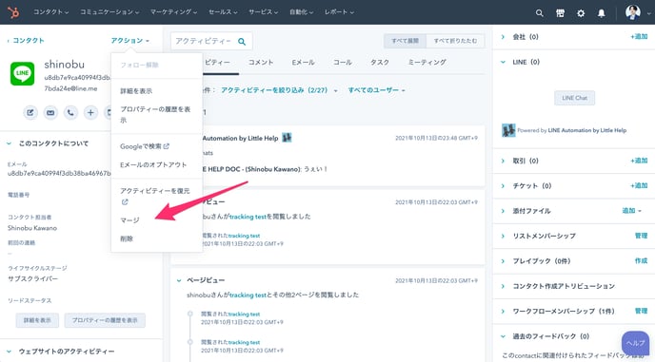655x362 pixels.
Task: Switch to the Eメール tab
Action: tap(303, 62)
